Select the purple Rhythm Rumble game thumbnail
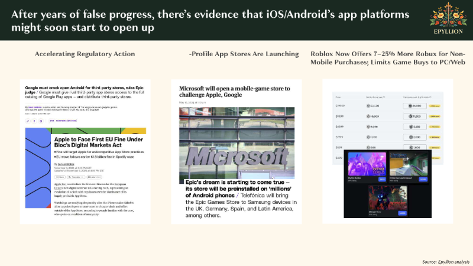 tap(367, 164)
